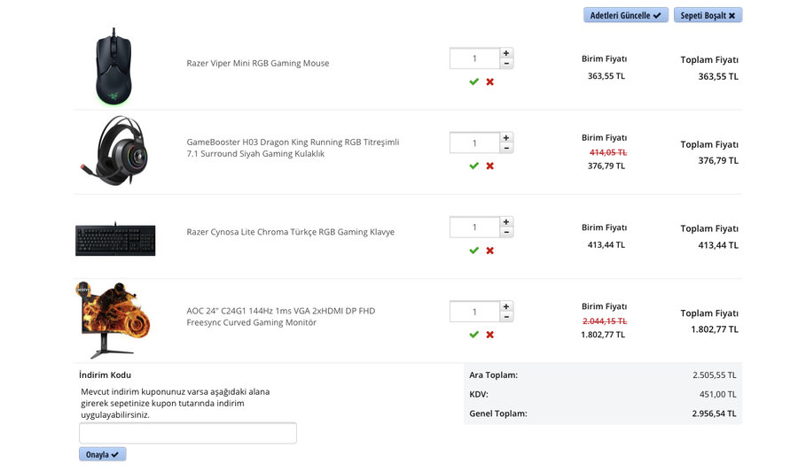Confirm quantity for GameBooster H03 headset
Screen dimensions: 798x471
pos(473,166)
